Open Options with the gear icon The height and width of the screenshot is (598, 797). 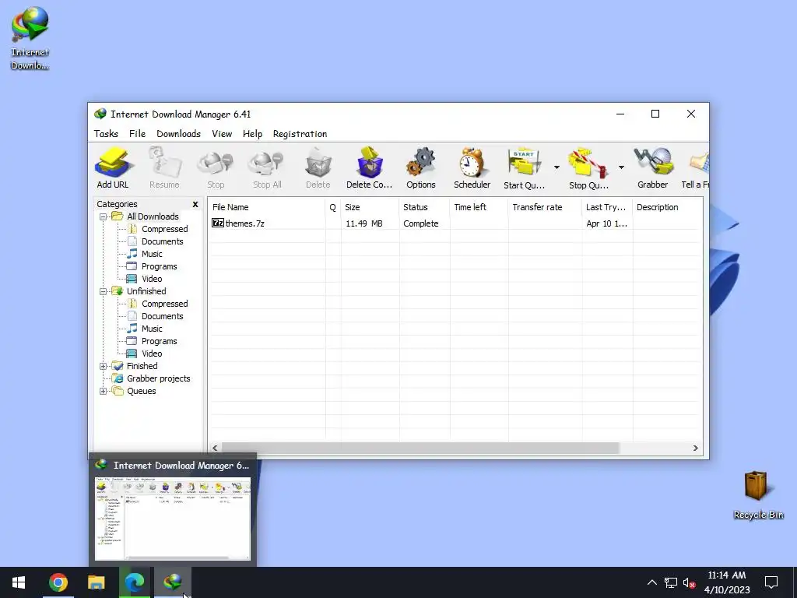tap(421, 168)
